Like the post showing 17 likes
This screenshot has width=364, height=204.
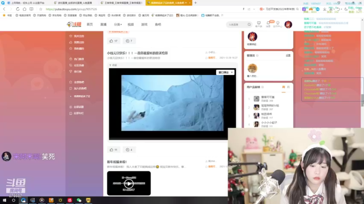click(113, 41)
